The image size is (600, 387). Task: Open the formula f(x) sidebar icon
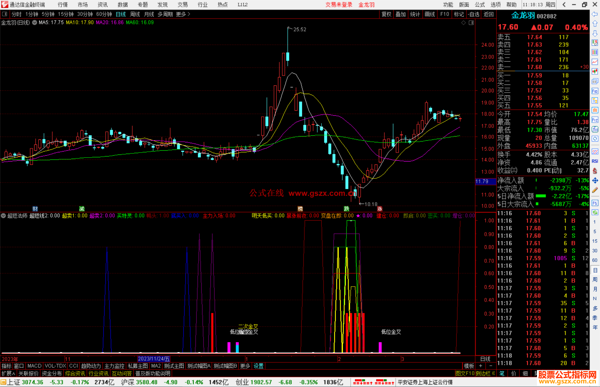(595, 129)
